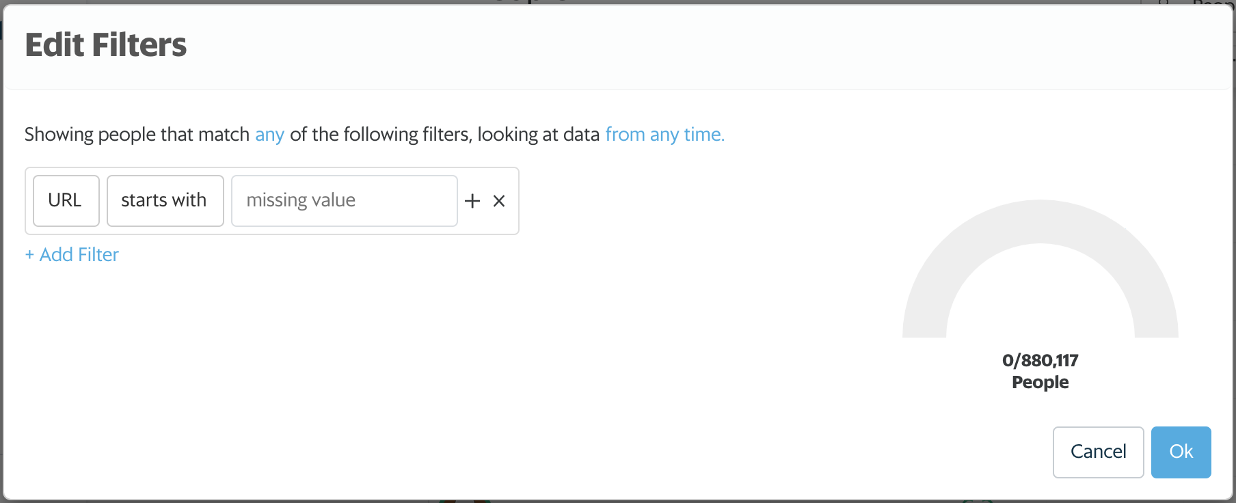
Task: Click the semicircle people gauge chart
Action: [1040, 269]
